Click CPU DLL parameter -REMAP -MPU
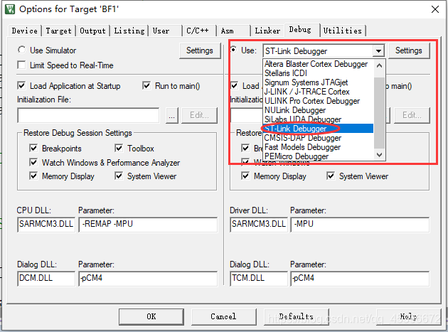 148,224
